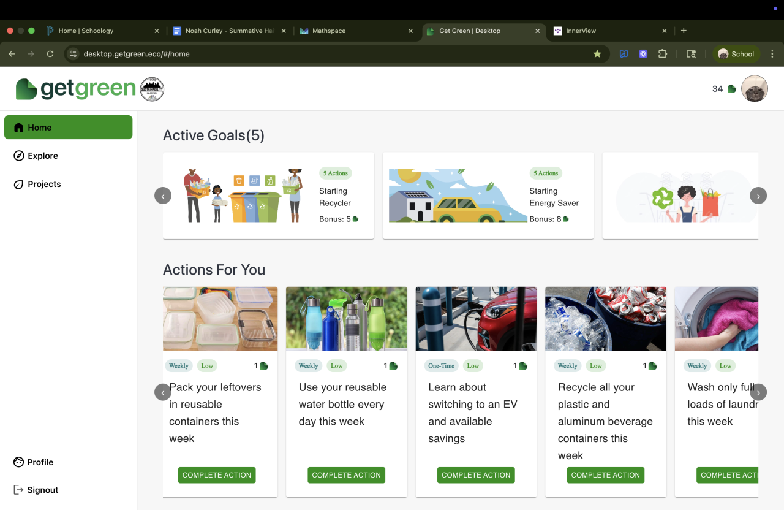This screenshot has width=784, height=510.
Task: Click leaf point icon on Recycle card
Action: tap(653, 366)
